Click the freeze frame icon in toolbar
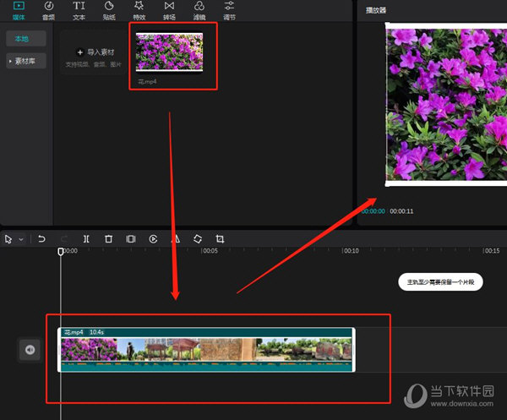Image resolution: width=507 pixels, height=420 pixels. pyautogui.click(x=131, y=239)
